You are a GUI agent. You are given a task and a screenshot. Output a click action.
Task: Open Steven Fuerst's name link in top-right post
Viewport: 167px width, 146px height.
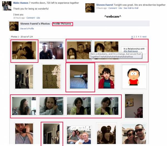pos(105,5)
